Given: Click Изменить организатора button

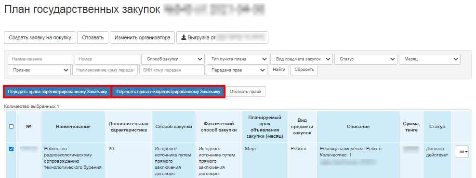Looking at the screenshot, I should (x=143, y=37).
